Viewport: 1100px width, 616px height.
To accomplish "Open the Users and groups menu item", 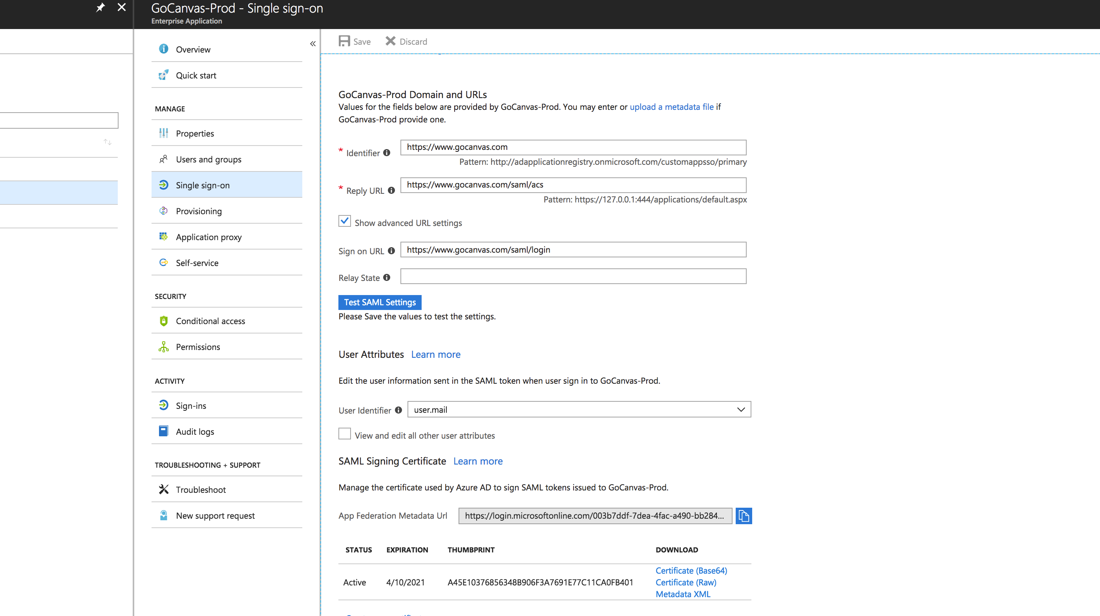I will pos(227,159).
